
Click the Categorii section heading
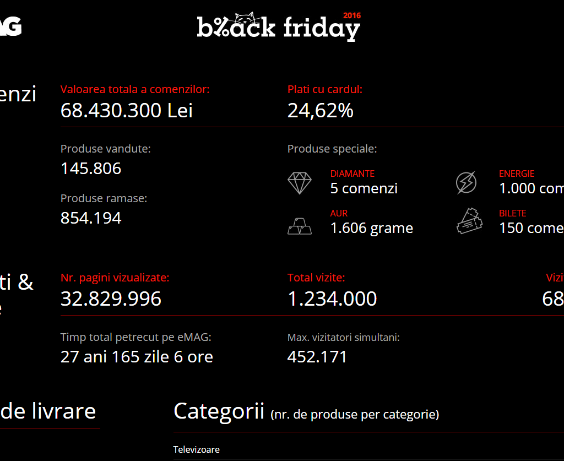point(219,411)
